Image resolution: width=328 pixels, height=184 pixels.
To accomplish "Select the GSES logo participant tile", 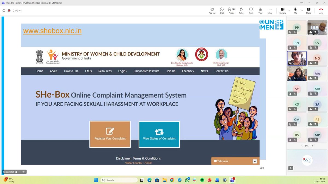I will click(307, 161).
